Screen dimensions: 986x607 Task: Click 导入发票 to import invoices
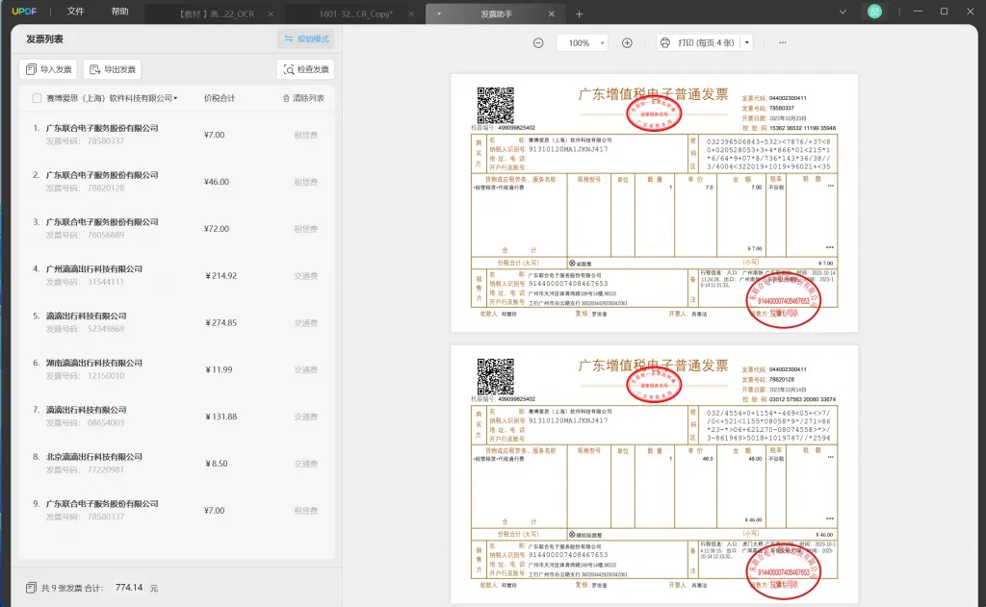48,69
